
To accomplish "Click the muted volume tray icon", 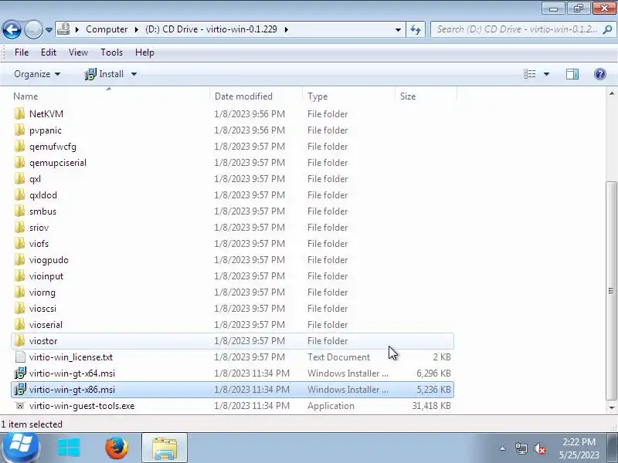I will tap(540, 448).
